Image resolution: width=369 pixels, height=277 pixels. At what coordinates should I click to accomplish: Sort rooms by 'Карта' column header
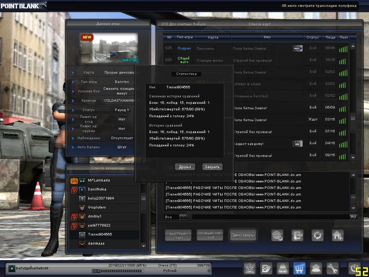coord(213,37)
